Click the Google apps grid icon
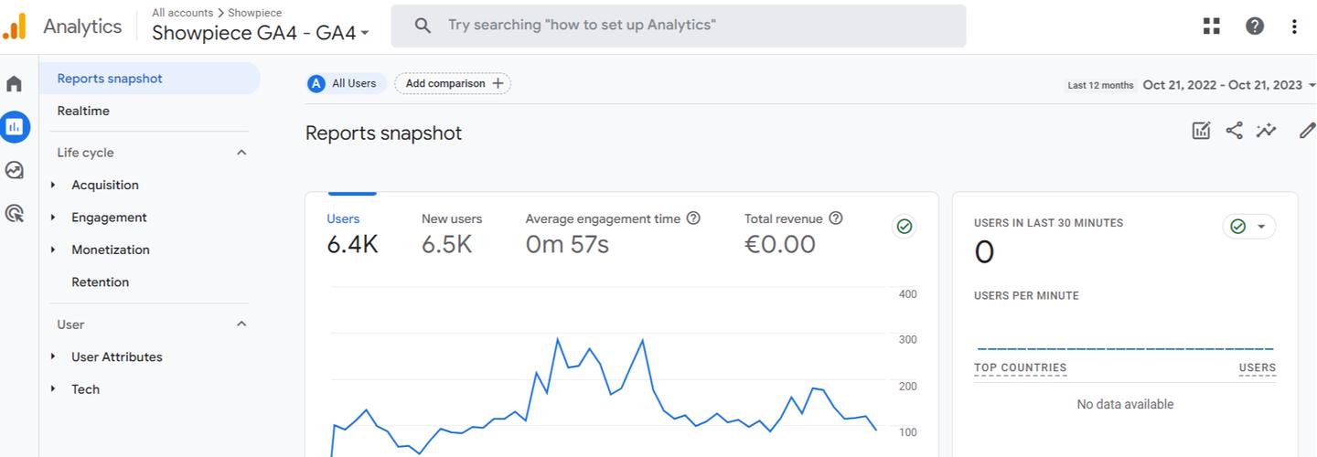Viewport: 1317px width, 457px height. tap(1212, 26)
